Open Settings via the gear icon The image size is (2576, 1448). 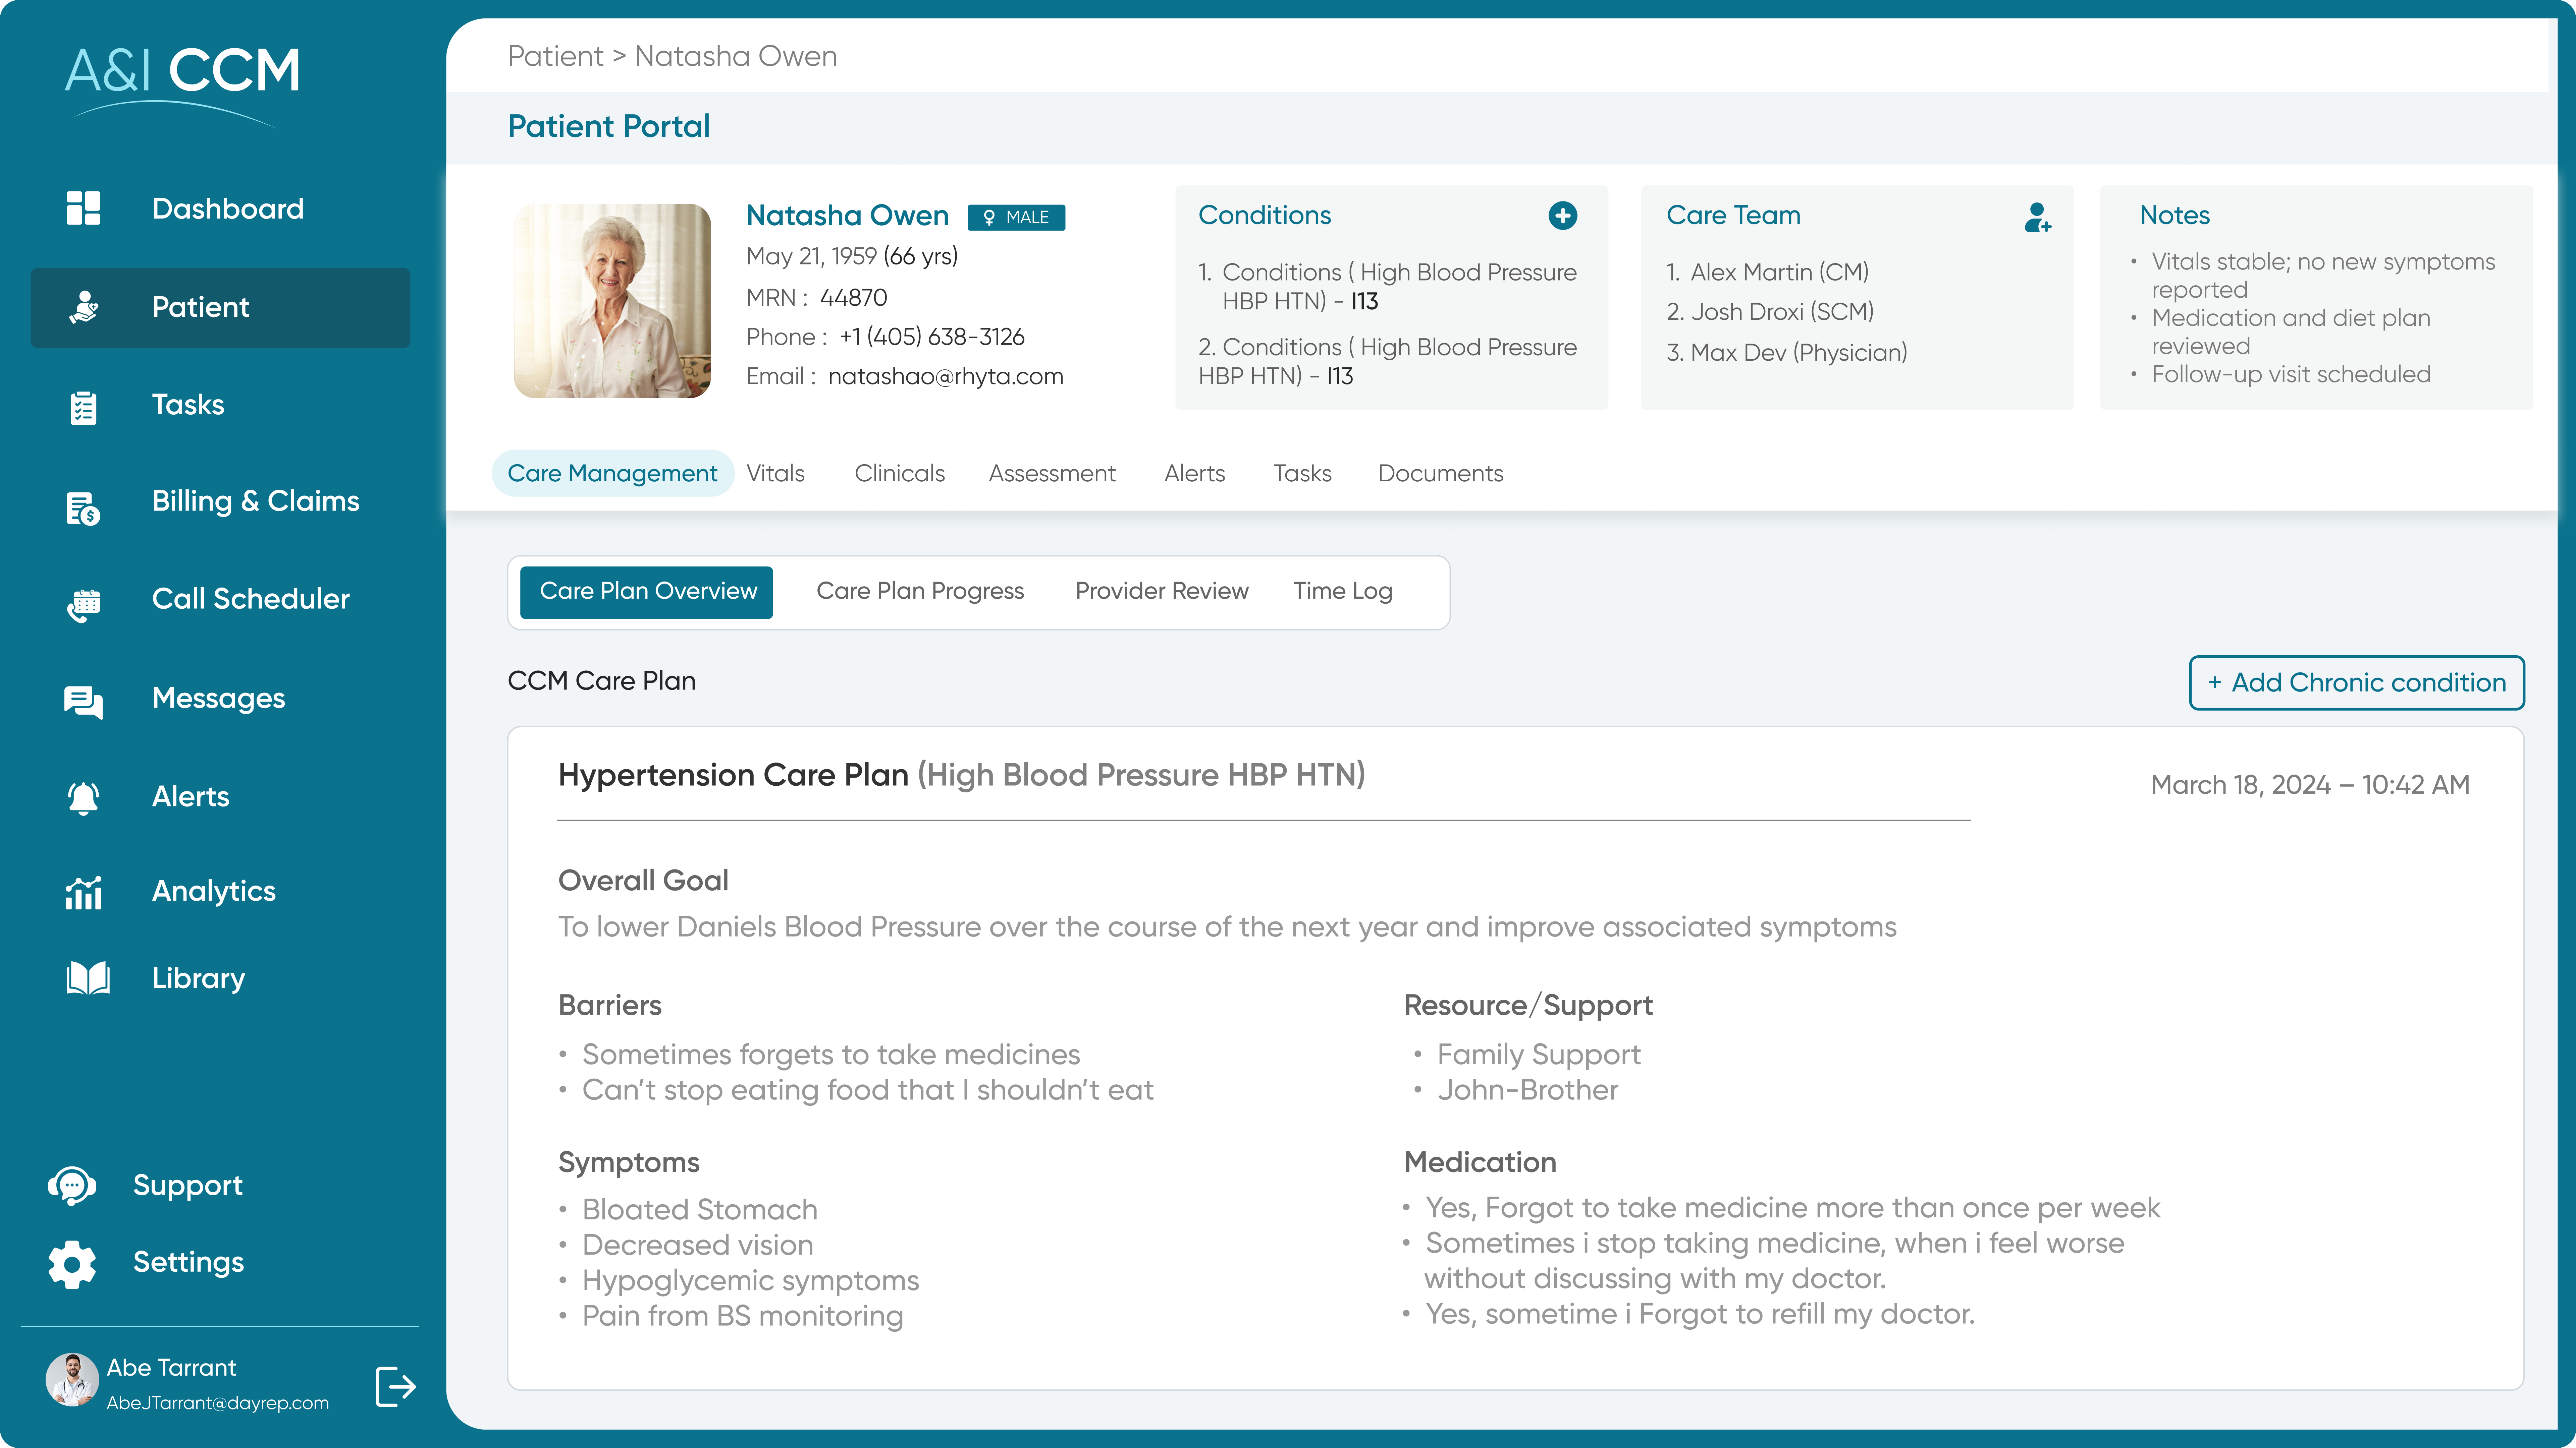coord(72,1263)
